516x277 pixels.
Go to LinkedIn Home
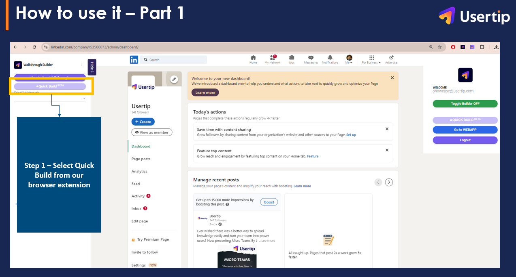(x=253, y=60)
